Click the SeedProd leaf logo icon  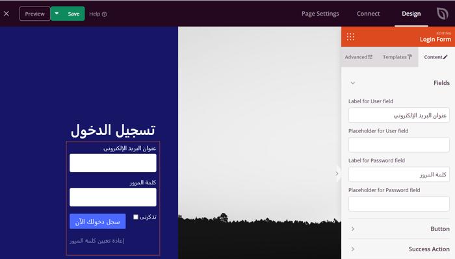442,14
